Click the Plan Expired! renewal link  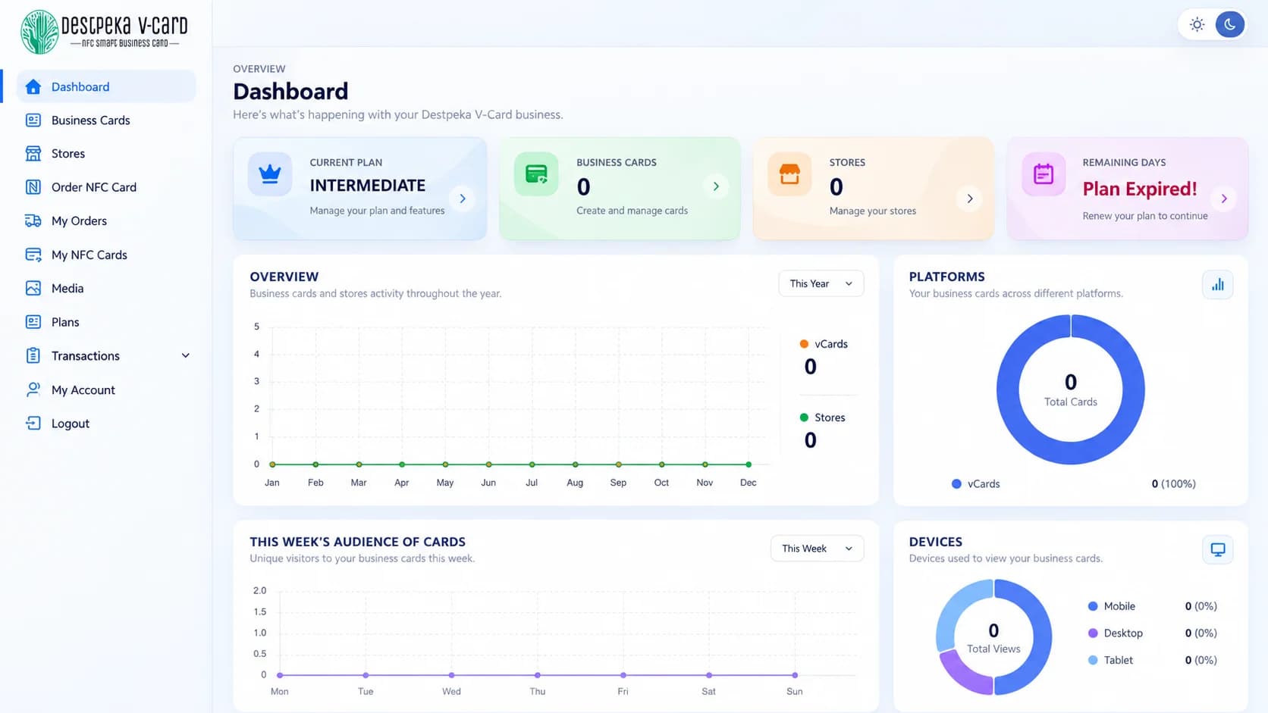coord(1139,189)
